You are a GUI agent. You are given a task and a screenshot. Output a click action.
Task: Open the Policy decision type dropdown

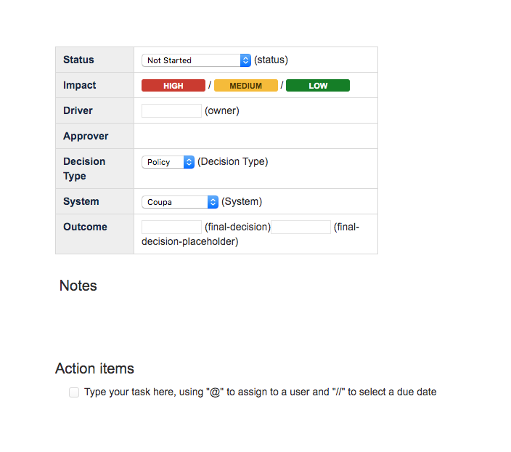click(x=168, y=162)
